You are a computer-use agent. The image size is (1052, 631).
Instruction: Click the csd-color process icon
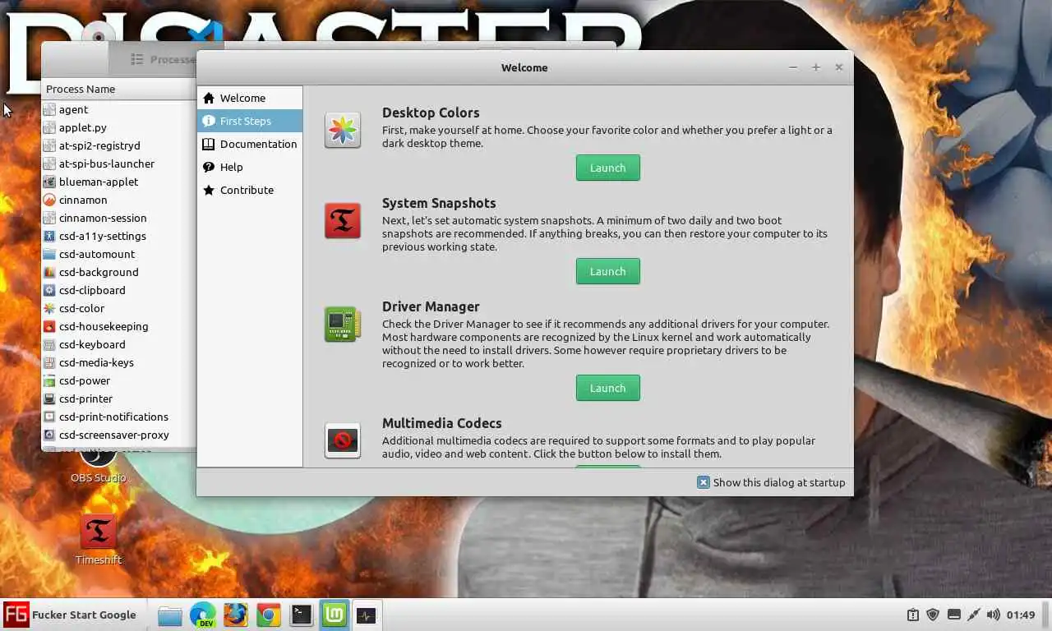click(49, 308)
